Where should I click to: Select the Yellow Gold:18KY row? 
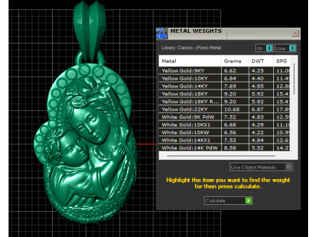[x=224, y=93]
